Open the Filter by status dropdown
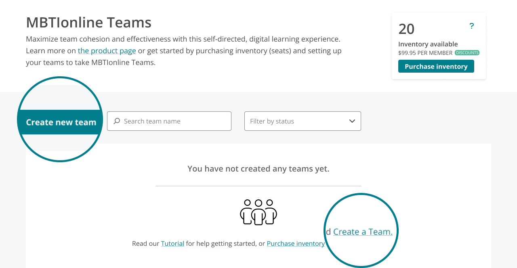 [303, 121]
